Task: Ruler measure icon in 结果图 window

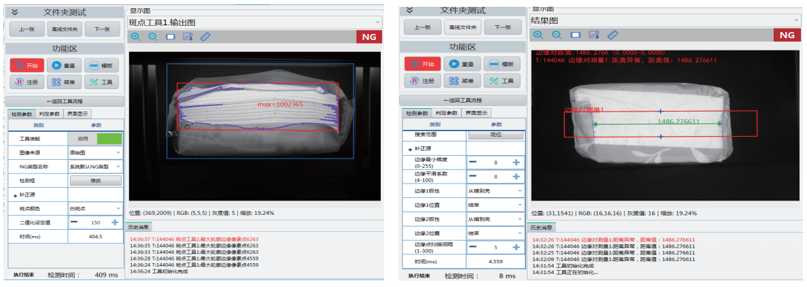Action: [613, 35]
